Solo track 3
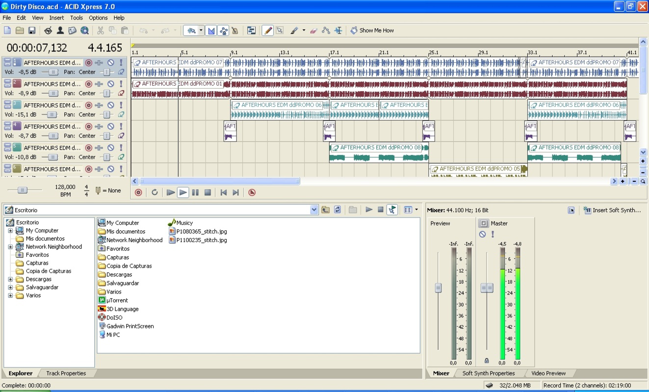Screen dimensions: 649x392 (121, 105)
